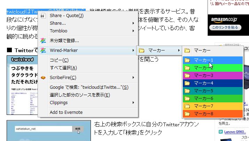Image resolution: width=249 pixels, height=141 pixels.
Task: Select Add to Evernote menu entry
Action: (x=88, y=112)
